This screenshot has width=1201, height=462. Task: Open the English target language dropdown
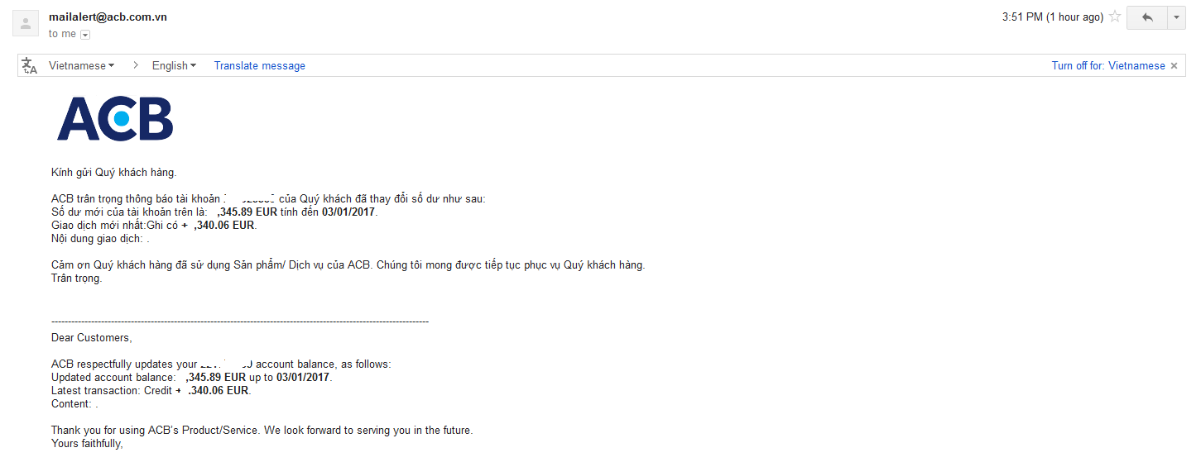coord(174,66)
